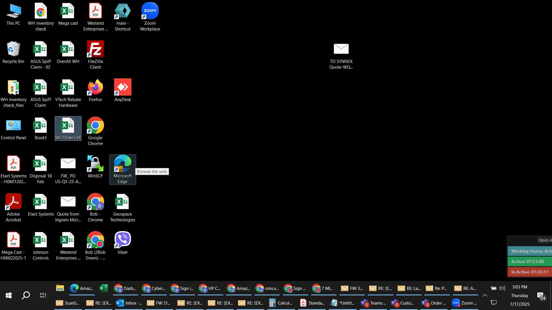Launch Google Chrome desktop shortcut

[x=95, y=132]
